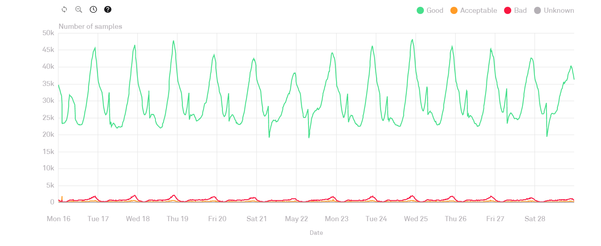This screenshot has height=246, width=601.
Task: Click the refresh chart icon
Action: pyautogui.click(x=64, y=10)
